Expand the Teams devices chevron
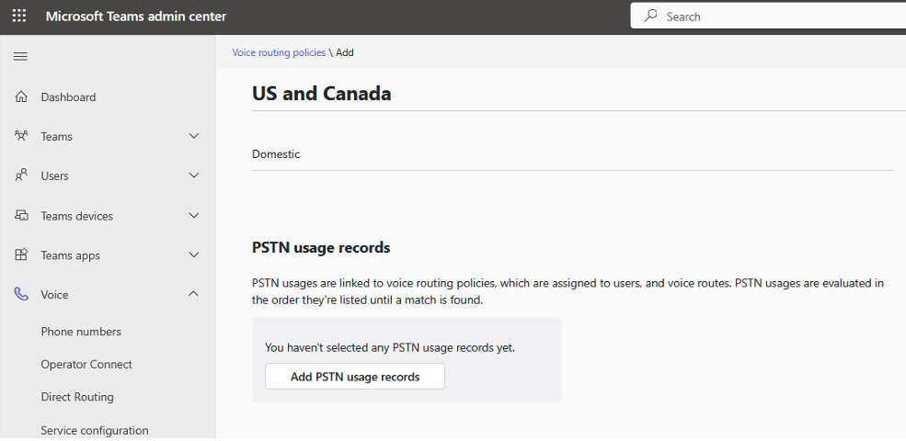The width and height of the screenshot is (906, 441). (193, 215)
